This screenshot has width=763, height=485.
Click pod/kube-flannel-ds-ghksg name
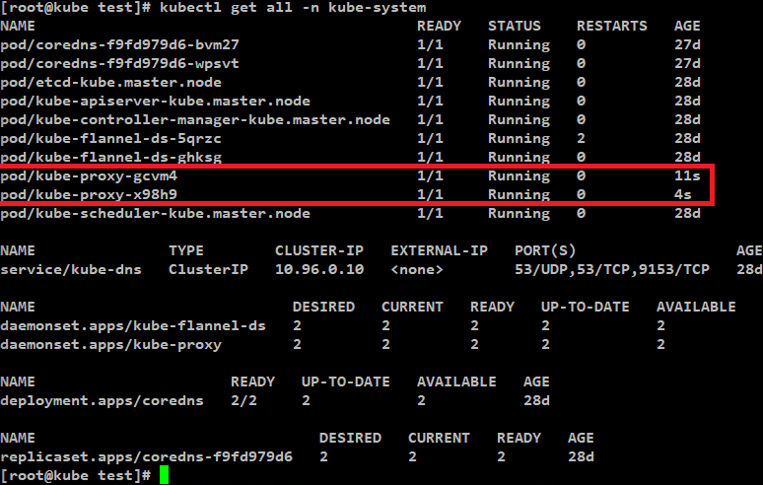[x=111, y=157]
